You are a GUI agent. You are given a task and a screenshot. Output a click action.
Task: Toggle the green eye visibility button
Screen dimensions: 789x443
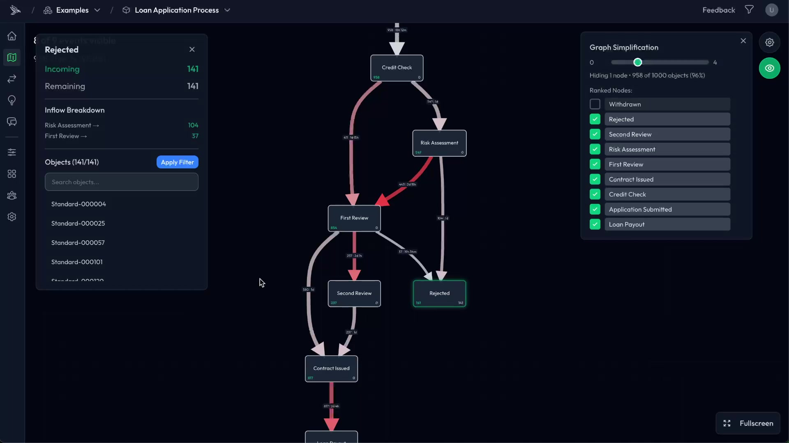[x=770, y=68]
